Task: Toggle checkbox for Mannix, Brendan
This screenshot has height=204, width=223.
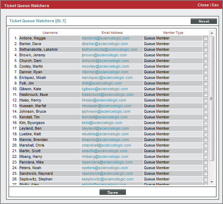Action: coord(205,140)
